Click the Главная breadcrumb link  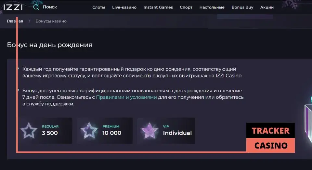[x=15, y=21]
